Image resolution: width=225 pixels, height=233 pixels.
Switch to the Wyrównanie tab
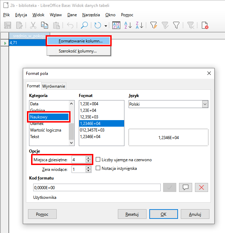[54, 86]
